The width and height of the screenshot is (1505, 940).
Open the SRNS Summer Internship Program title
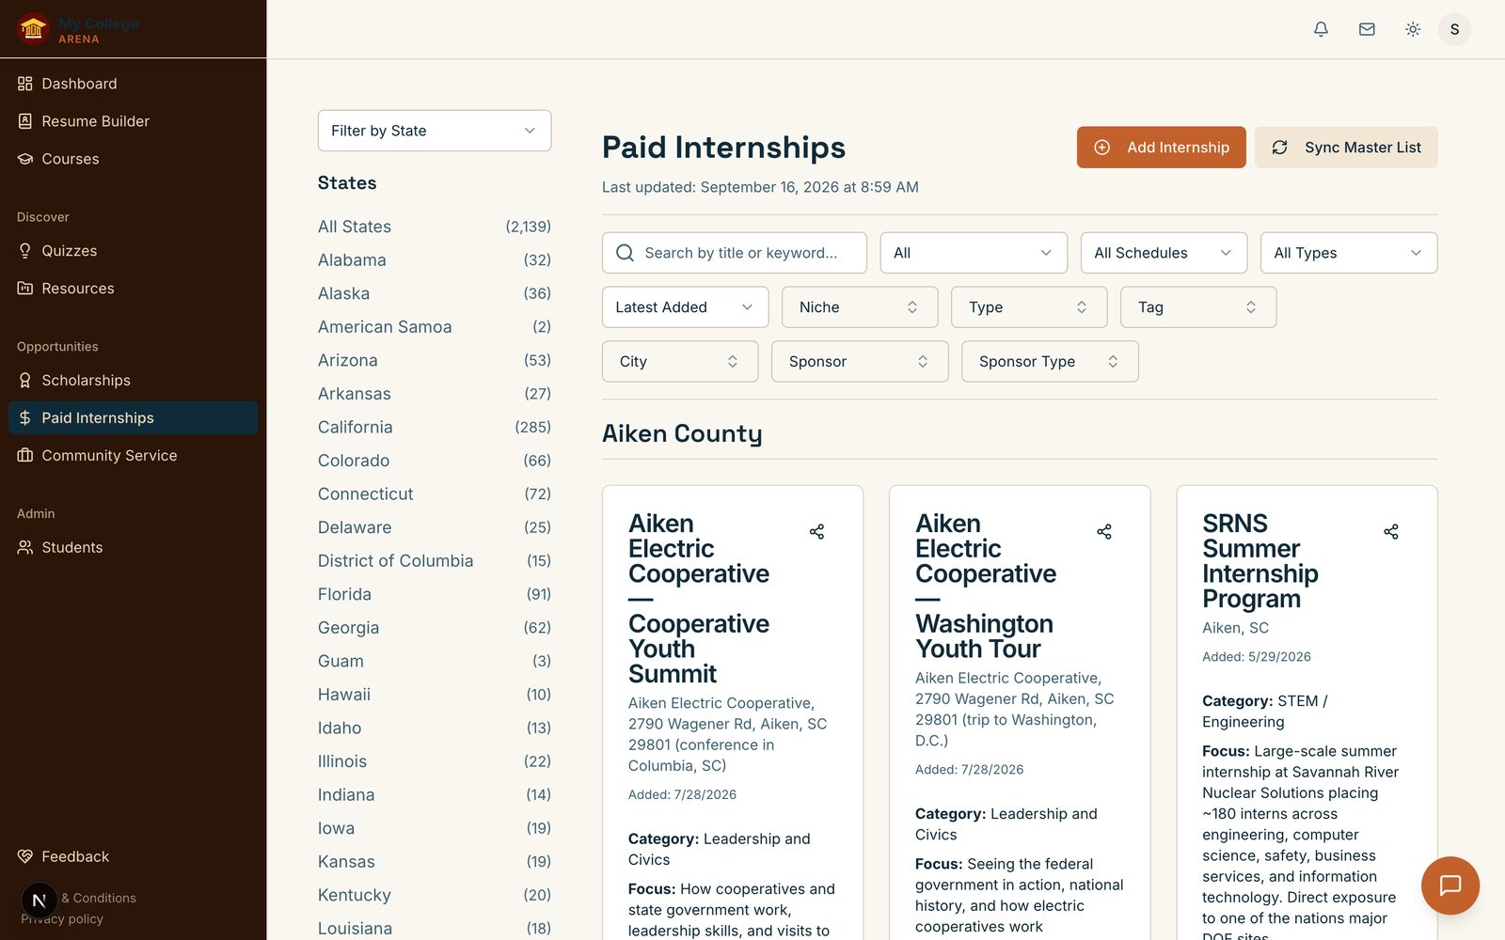(1260, 561)
